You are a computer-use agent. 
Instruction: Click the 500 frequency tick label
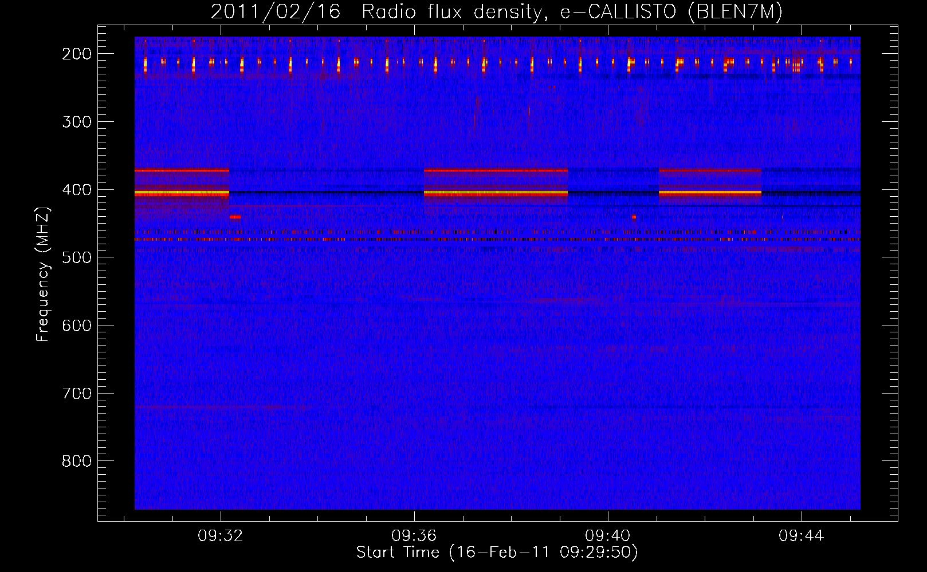[x=77, y=257]
